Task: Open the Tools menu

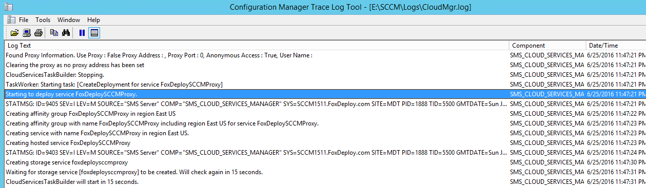Action: [x=43, y=20]
